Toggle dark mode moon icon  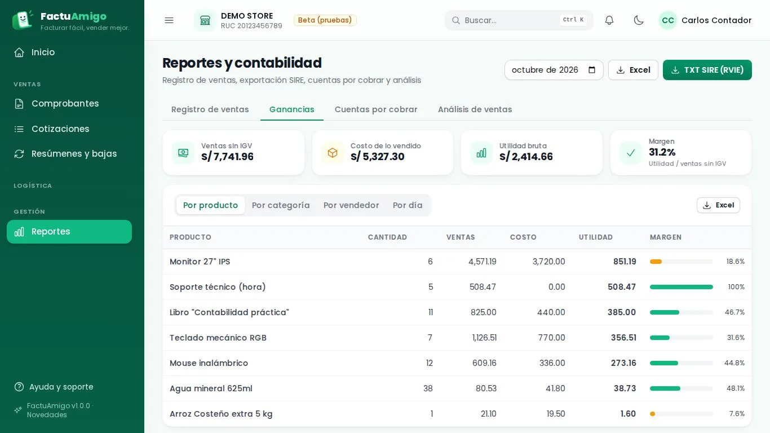[639, 20]
